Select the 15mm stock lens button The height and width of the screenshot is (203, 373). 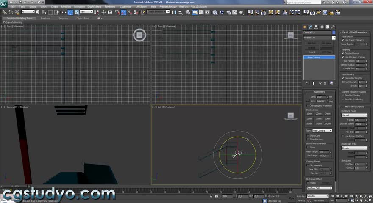point(309,114)
